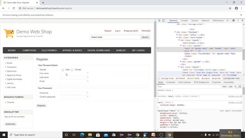
Task: Show hidden system tray icons
Action: tap(202, 135)
